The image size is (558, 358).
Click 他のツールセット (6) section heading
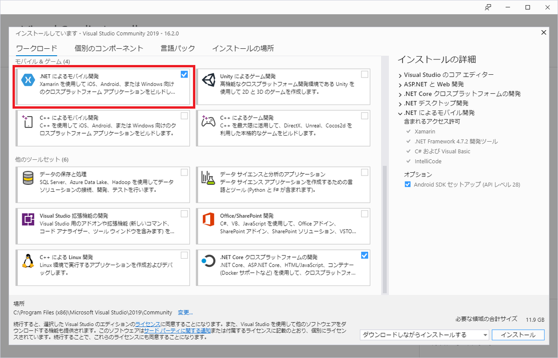tap(42, 160)
